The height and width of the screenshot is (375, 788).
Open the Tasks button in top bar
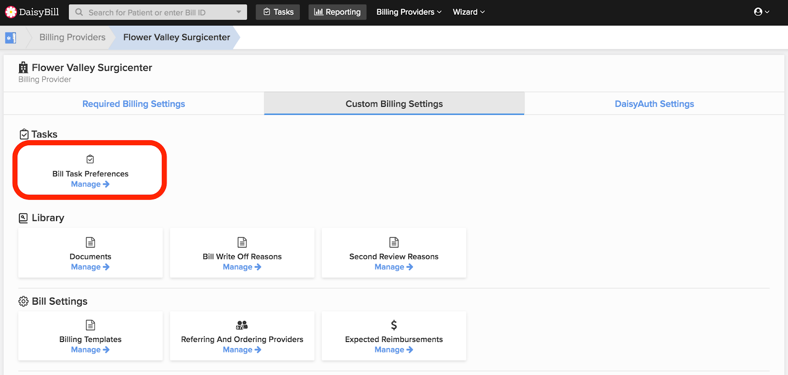(x=278, y=12)
